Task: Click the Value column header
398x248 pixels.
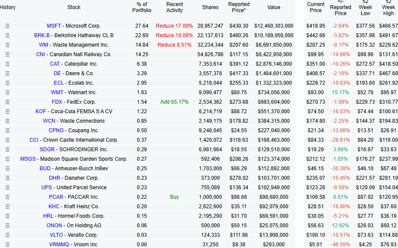Action: pyautogui.click(x=274, y=7)
